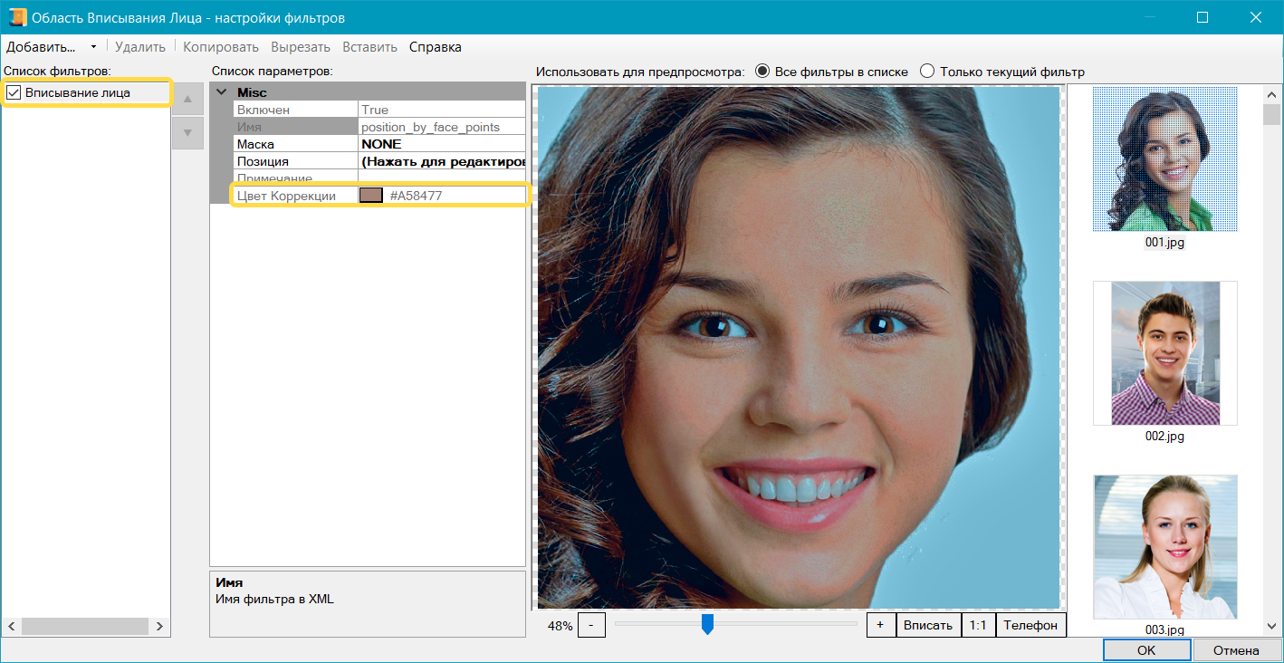Click Копировать in the menu bar
The height and width of the screenshot is (663, 1284).
[221, 47]
